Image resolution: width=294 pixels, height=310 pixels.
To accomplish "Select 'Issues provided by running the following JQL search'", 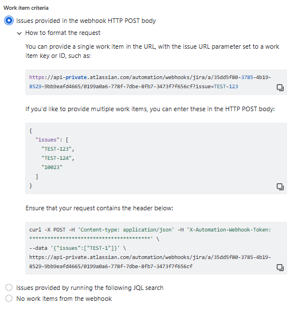I will point(9,288).
